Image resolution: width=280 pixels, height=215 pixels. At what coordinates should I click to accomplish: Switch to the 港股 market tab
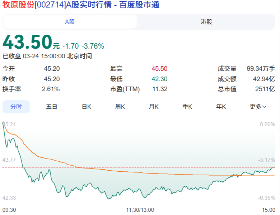point(206,22)
